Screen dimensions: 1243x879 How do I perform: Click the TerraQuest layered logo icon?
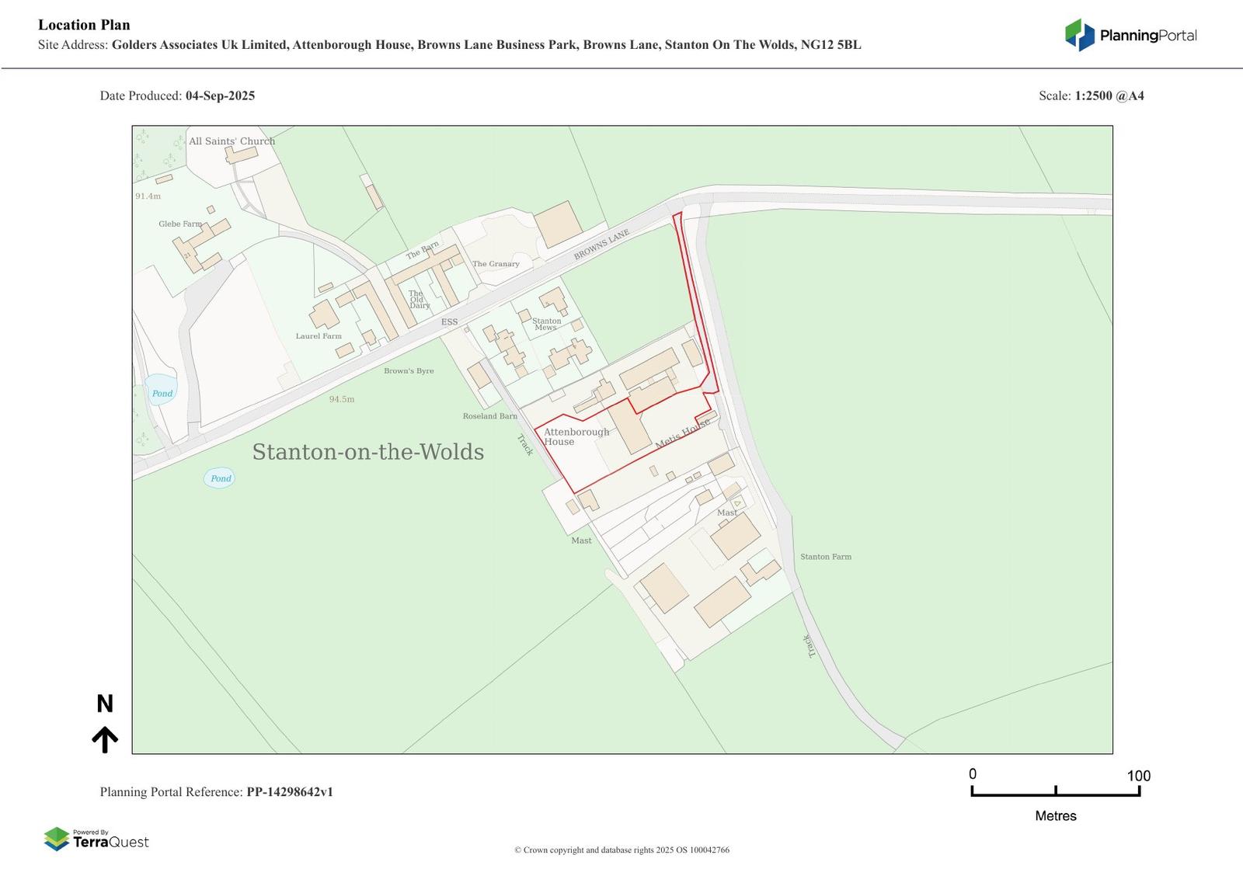(x=57, y=839)
